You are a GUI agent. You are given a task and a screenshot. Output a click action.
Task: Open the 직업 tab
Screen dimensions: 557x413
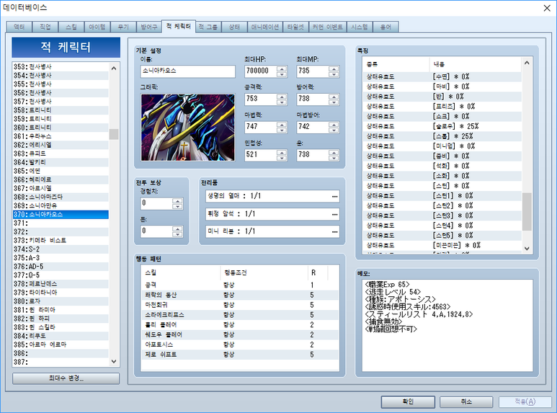pos(45,27)
